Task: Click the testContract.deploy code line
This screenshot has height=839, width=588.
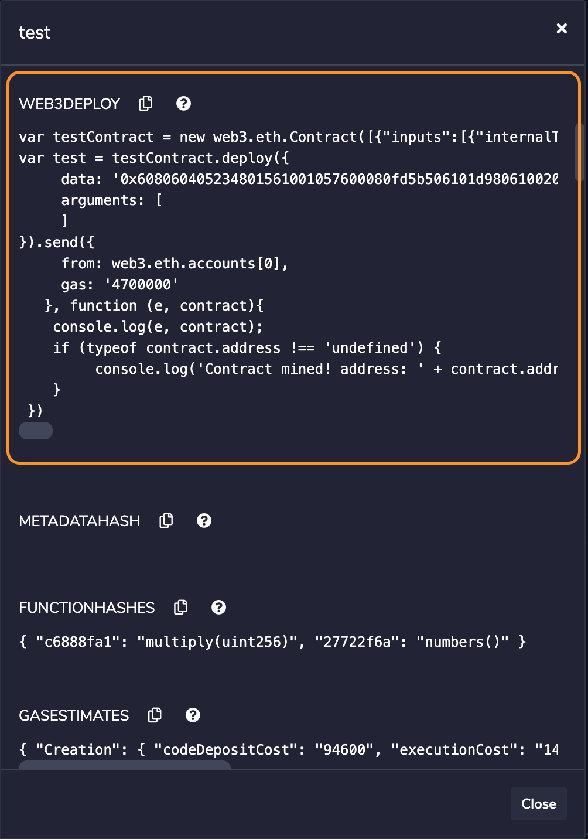Action: 154,158
